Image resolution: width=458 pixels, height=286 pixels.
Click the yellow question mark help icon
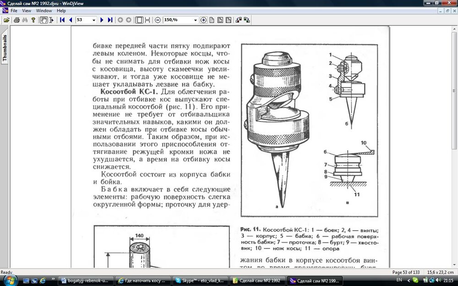click(x=33, y=20)
